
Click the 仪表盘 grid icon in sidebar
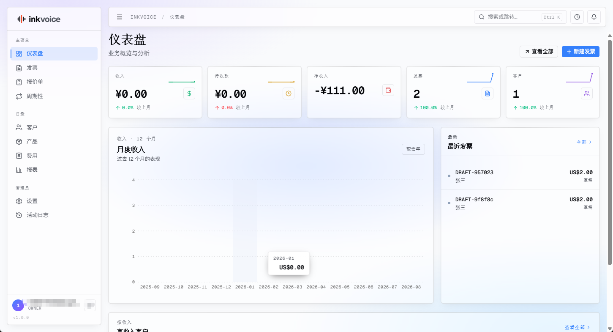(x=19, y=54)
